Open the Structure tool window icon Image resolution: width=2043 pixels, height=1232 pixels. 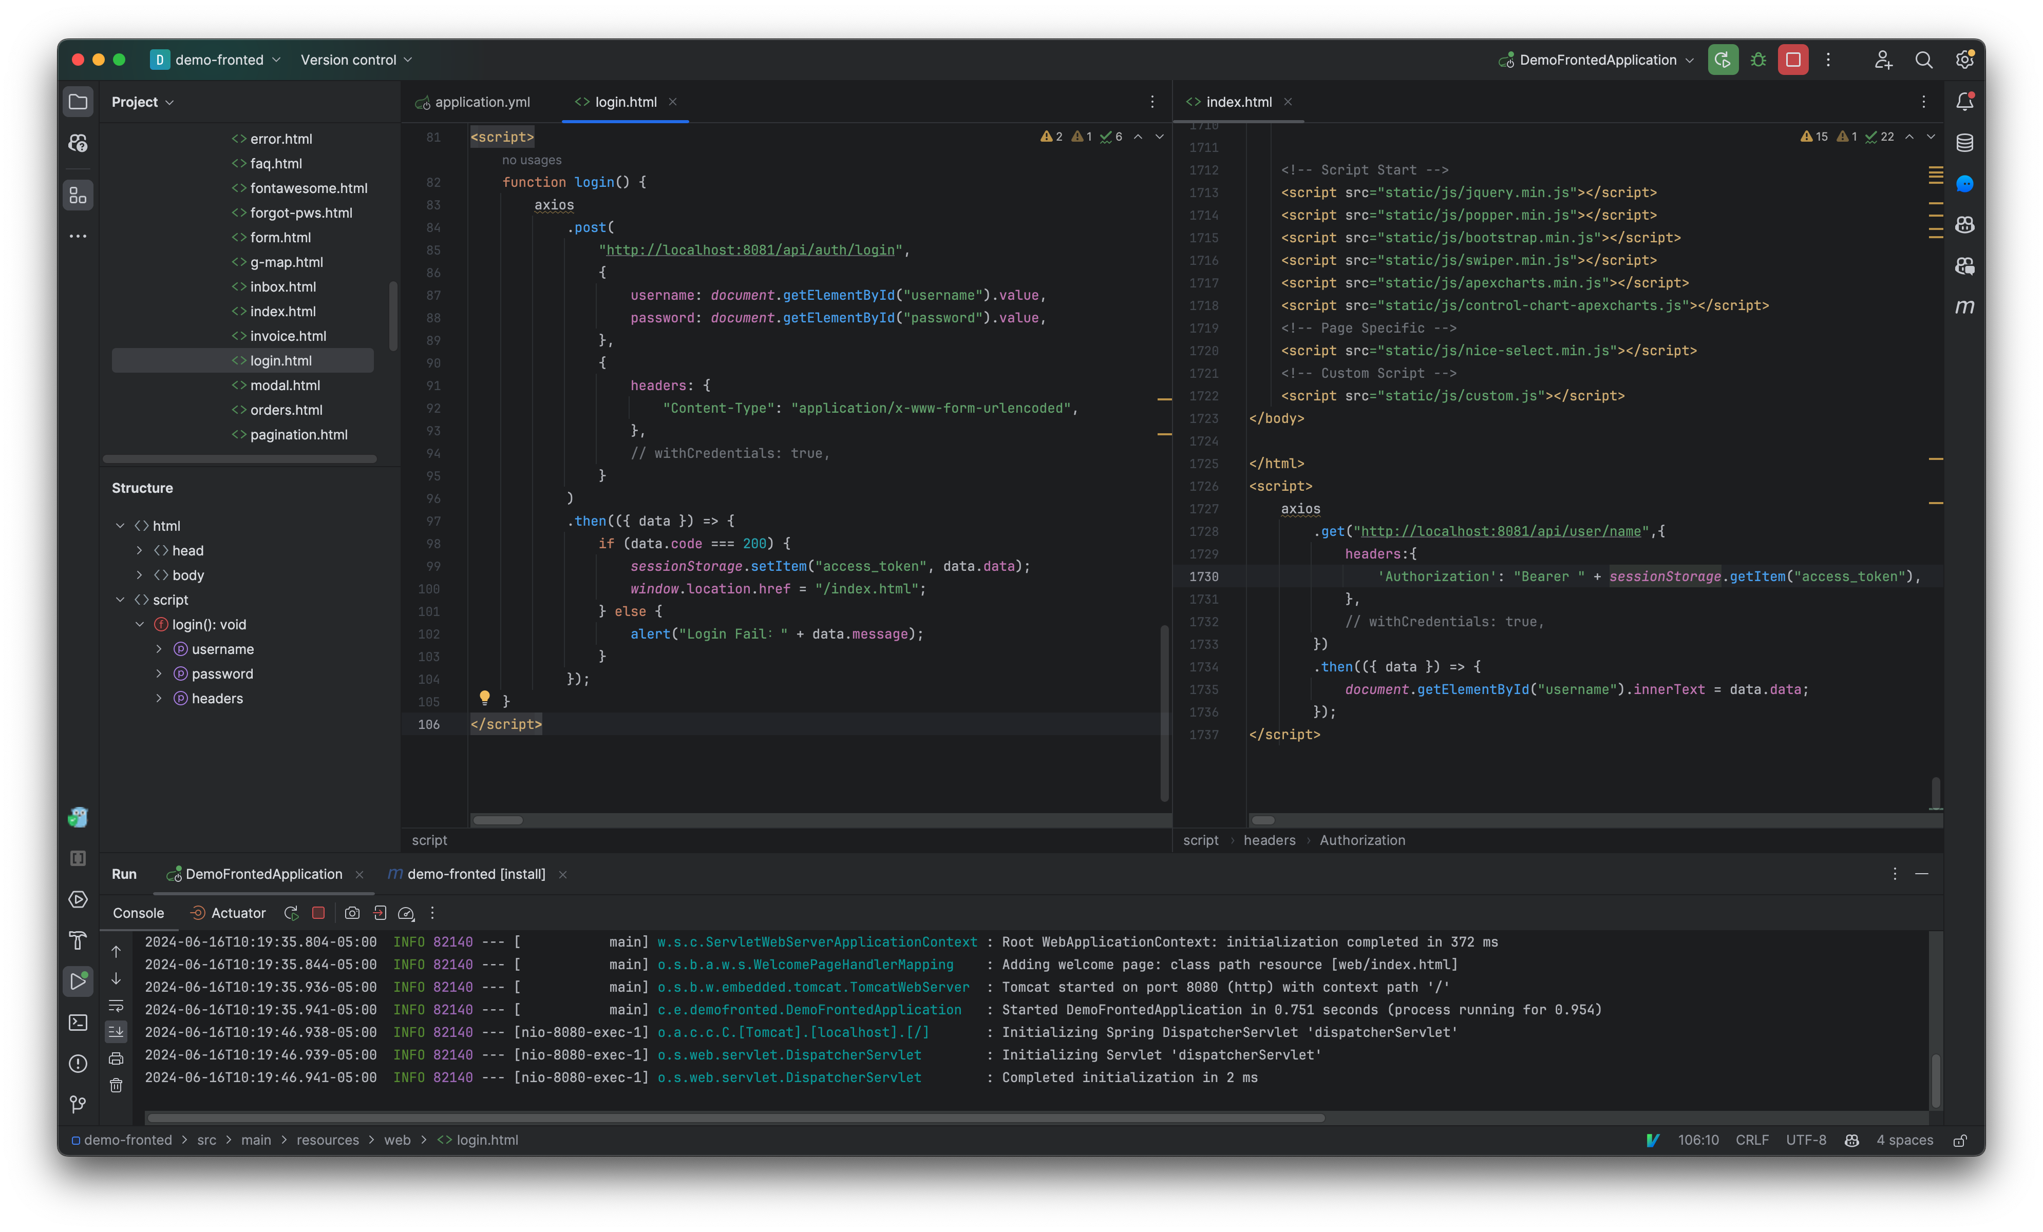pyautogui.click(x=78, y=196)
